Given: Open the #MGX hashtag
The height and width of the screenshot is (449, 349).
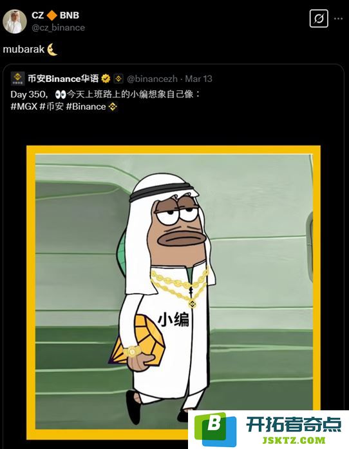Looking at the screenshot, I should [24, 106].
